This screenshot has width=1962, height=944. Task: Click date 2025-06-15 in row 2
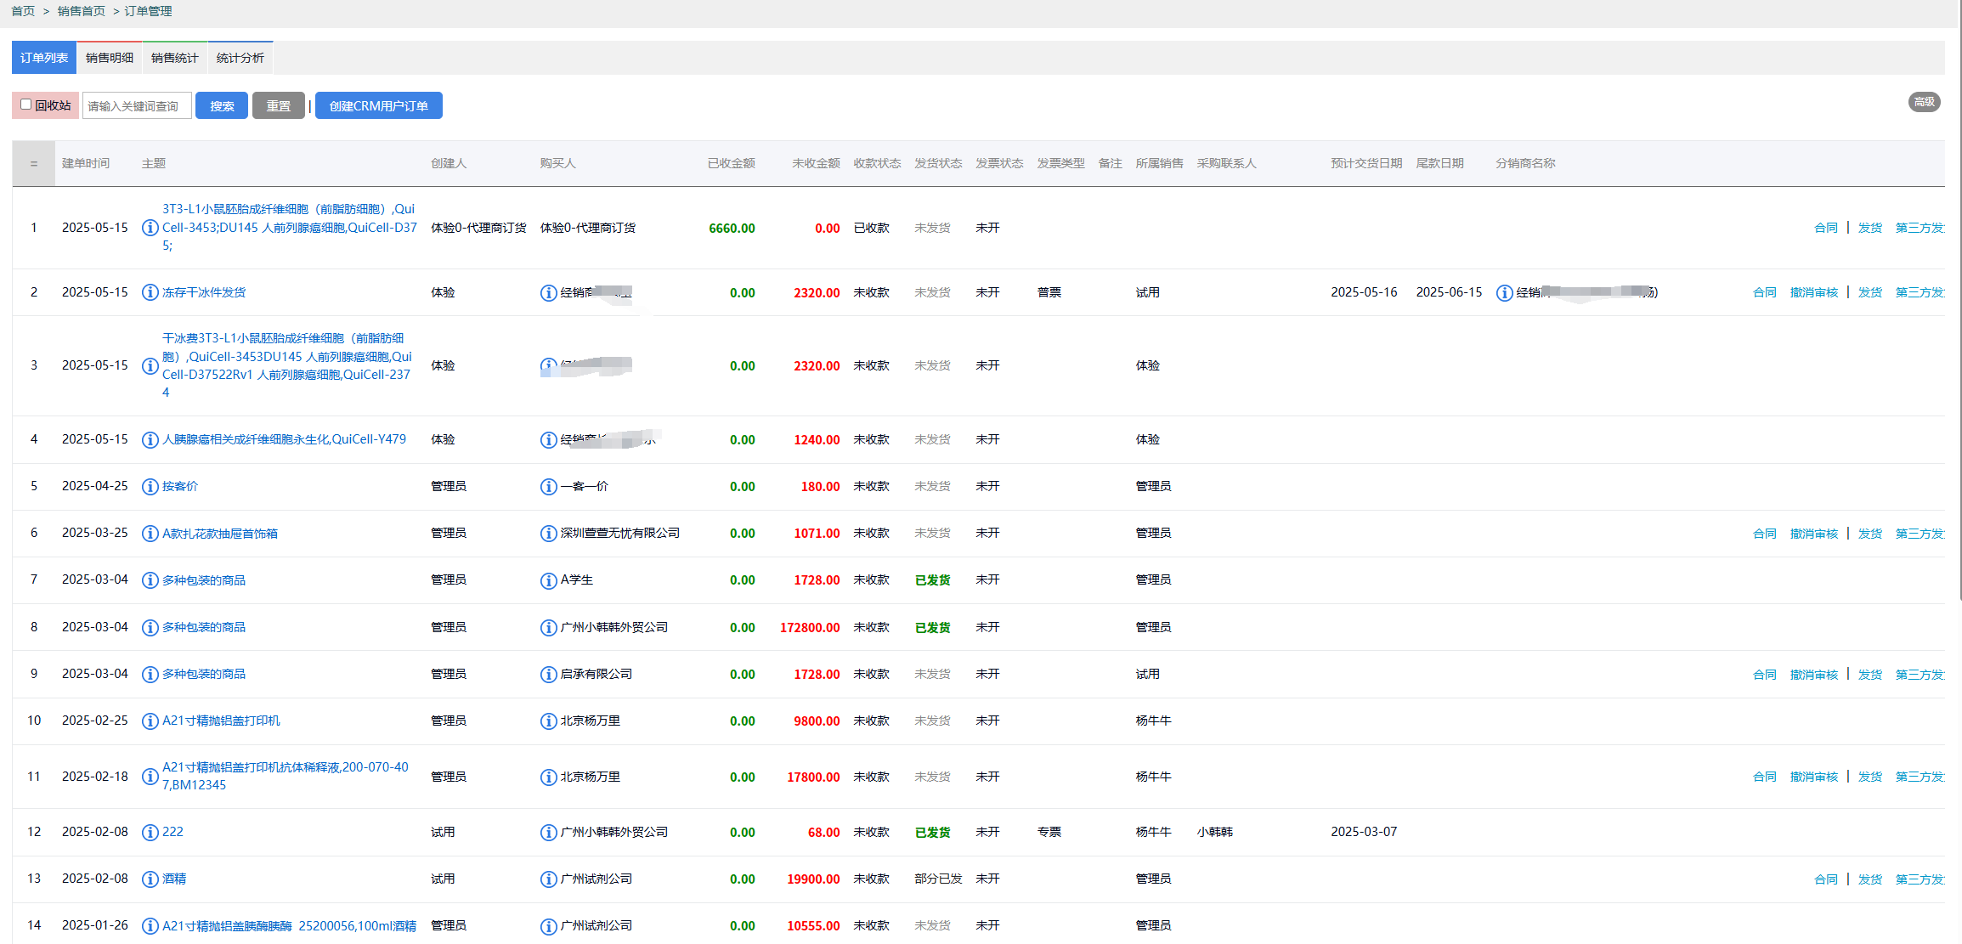point(1449,292)
